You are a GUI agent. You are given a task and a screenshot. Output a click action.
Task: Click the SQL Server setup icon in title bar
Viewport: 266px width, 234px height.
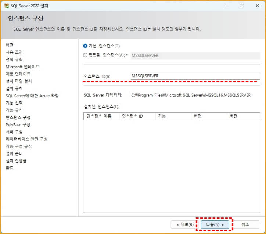[x=7, y=6]
